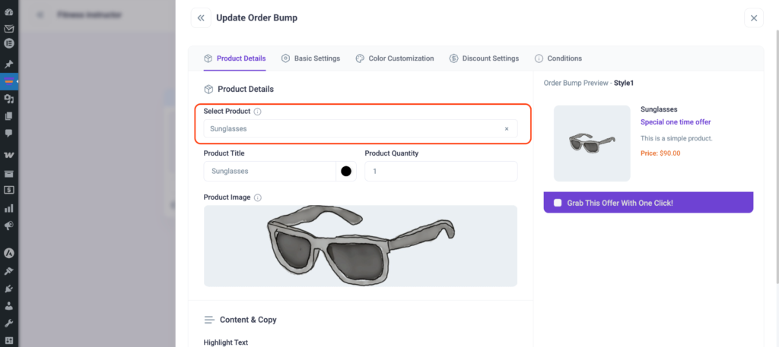Image resolution: width=779 pixels, height=347 pixels.
Task: Open the Astra 'A' circle sidebar icon
Action: [8, 253]
